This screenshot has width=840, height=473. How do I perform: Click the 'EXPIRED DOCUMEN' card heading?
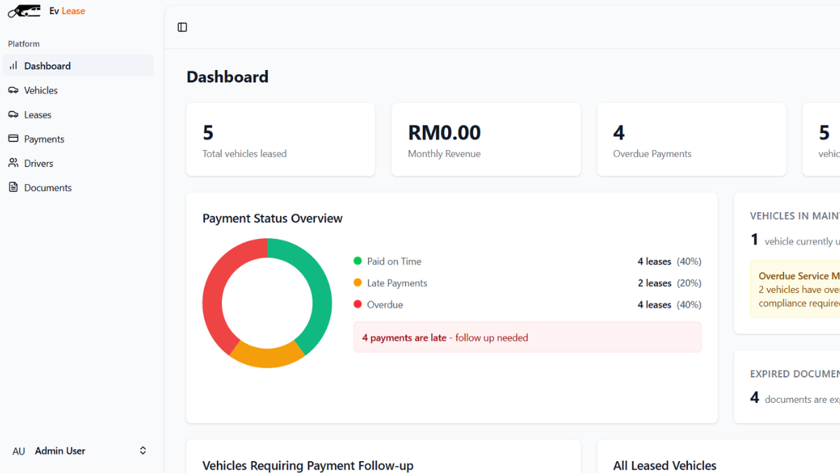tap(794, 374)
